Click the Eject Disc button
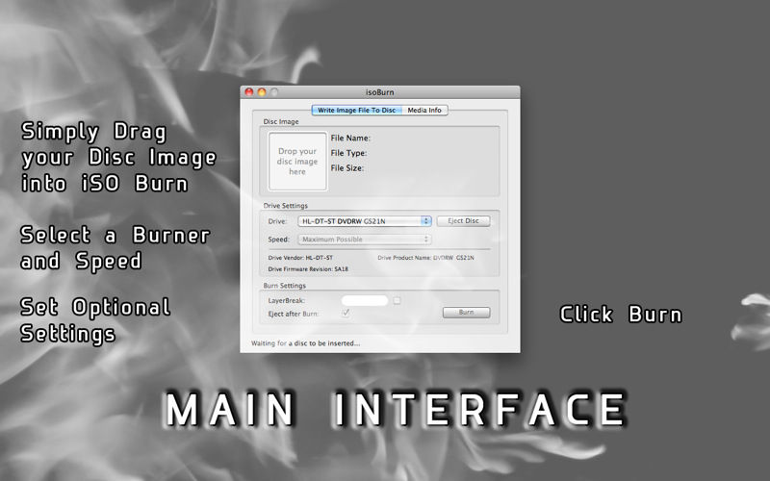This screenshot has width=770, height=481. click(x=464, y=221)
